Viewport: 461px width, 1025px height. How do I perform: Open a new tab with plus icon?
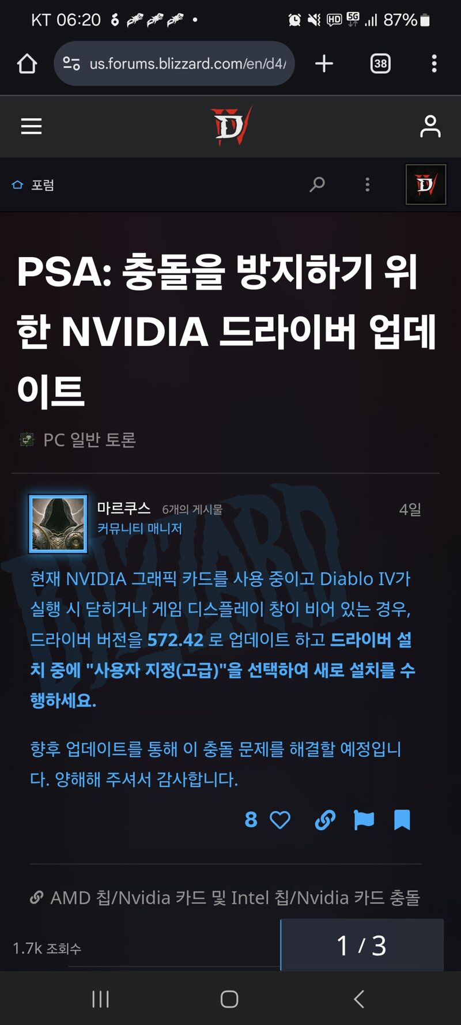coord(324,63)
